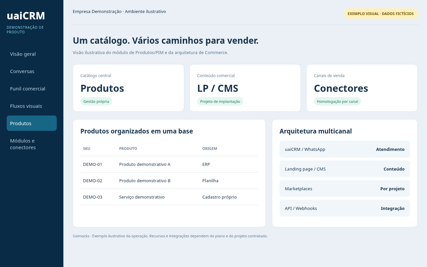Open the Visão geral sidebar section
427x267 pixels.
(32, 54)
